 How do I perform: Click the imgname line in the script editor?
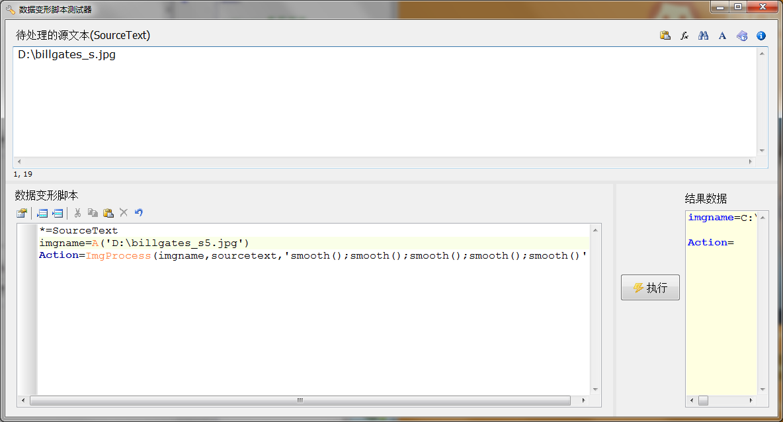point(144,243)
